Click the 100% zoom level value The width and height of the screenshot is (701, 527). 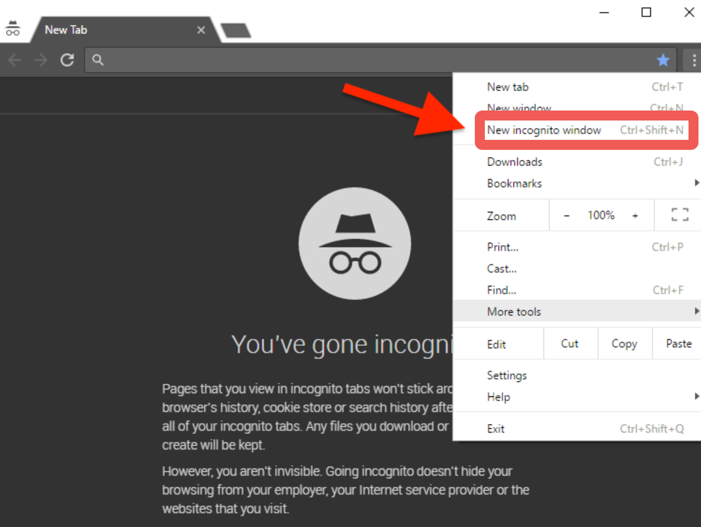click(601, 215)
